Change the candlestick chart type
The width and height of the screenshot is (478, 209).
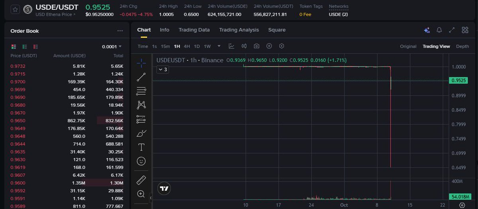244,46
